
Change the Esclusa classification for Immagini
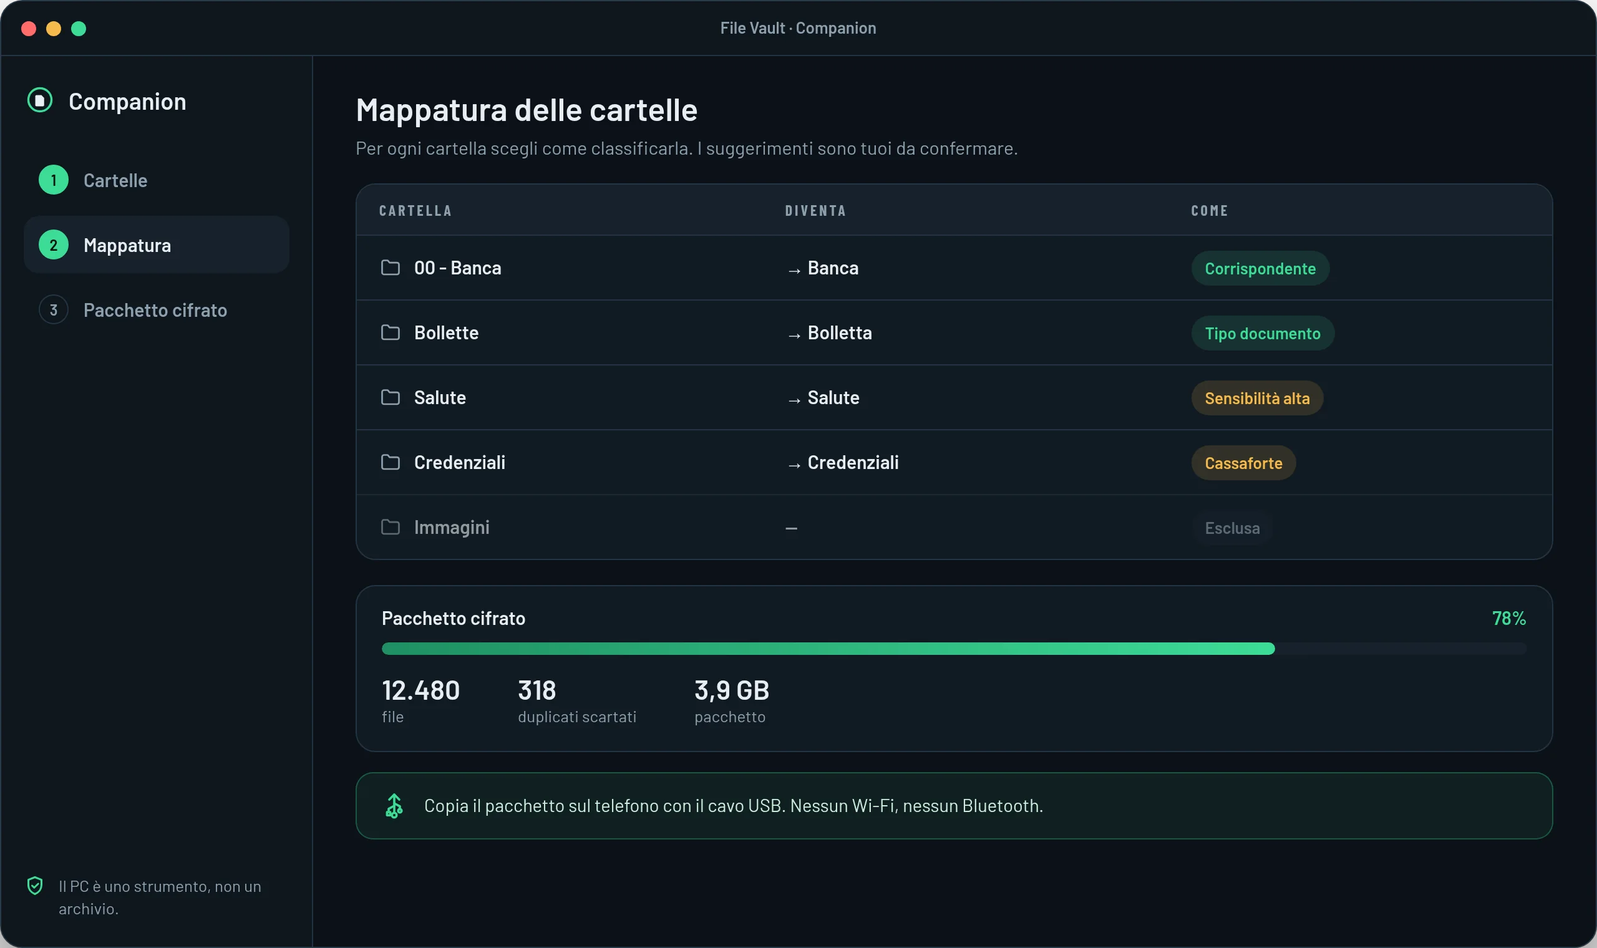(x=1232, y=528)
